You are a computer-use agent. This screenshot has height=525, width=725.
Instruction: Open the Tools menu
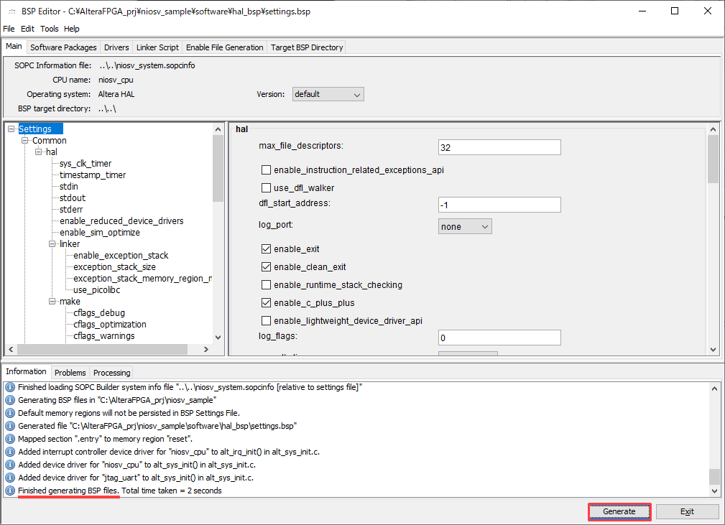(49, 29)
